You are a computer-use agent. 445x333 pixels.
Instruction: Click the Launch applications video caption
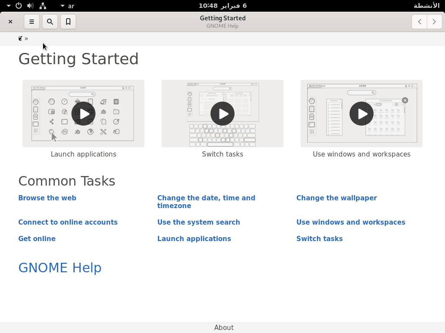click(x=83, y=154)
